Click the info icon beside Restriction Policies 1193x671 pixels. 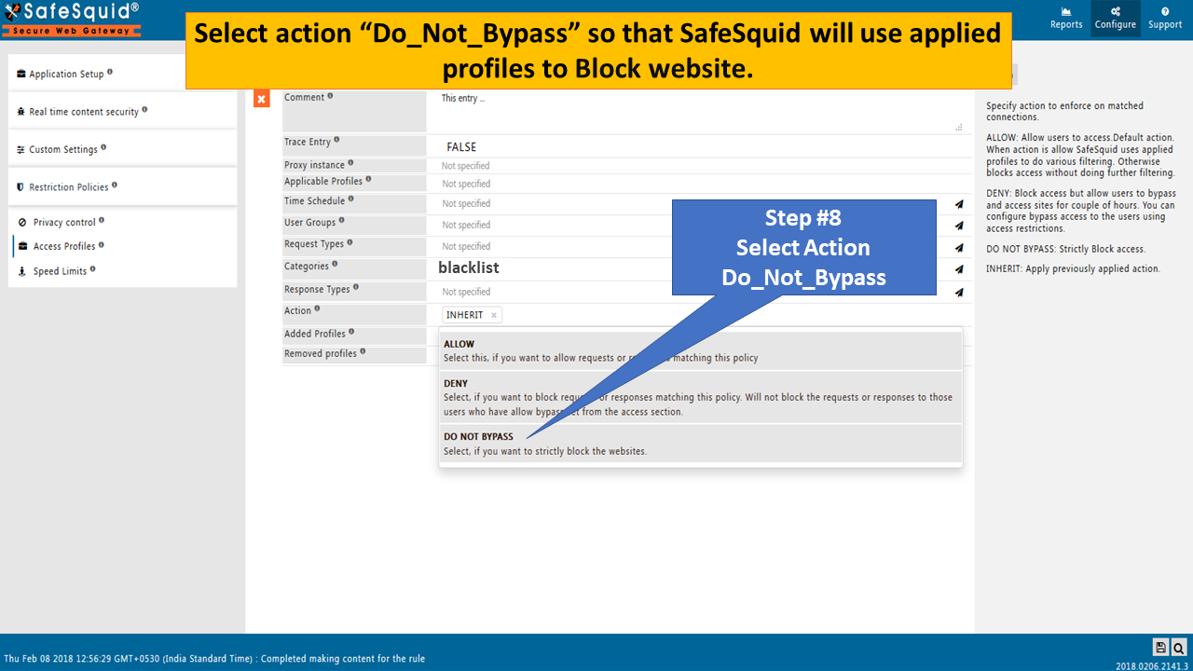click(x=115, y=185)
